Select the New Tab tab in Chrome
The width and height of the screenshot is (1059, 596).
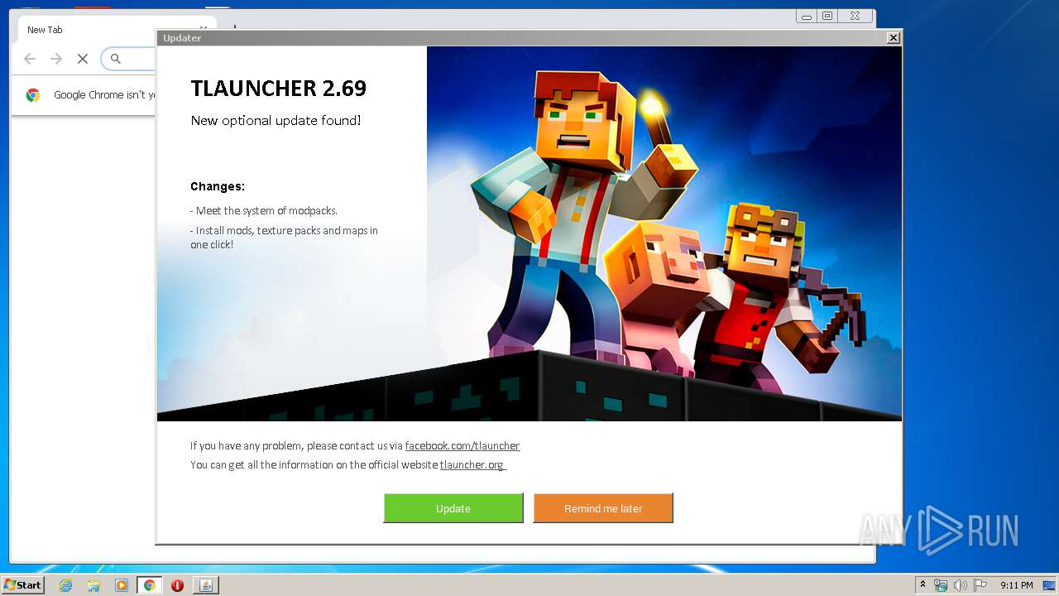[x=45, y=30]
